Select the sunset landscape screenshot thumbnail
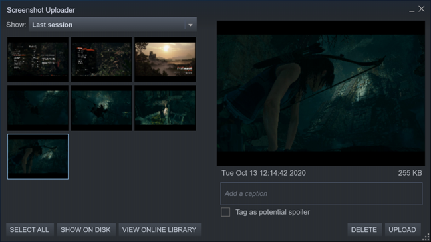Screen dimensions: 431x242 [x=165, y=60]
